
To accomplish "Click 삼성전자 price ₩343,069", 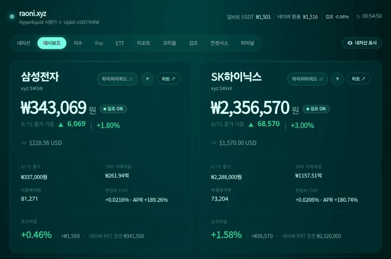I will pos(54,107).
